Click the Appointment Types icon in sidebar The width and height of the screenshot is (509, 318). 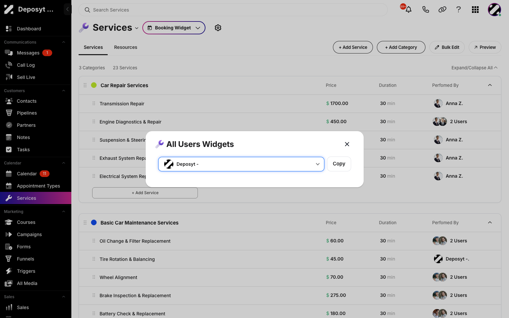[x=9, y=186]
